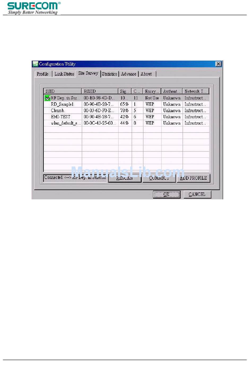252x373 pixels.
Task: Go to the Statistics tab
Action: [110, 74]
